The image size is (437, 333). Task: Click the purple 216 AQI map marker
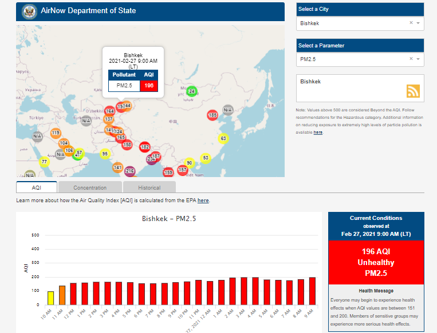130,171
